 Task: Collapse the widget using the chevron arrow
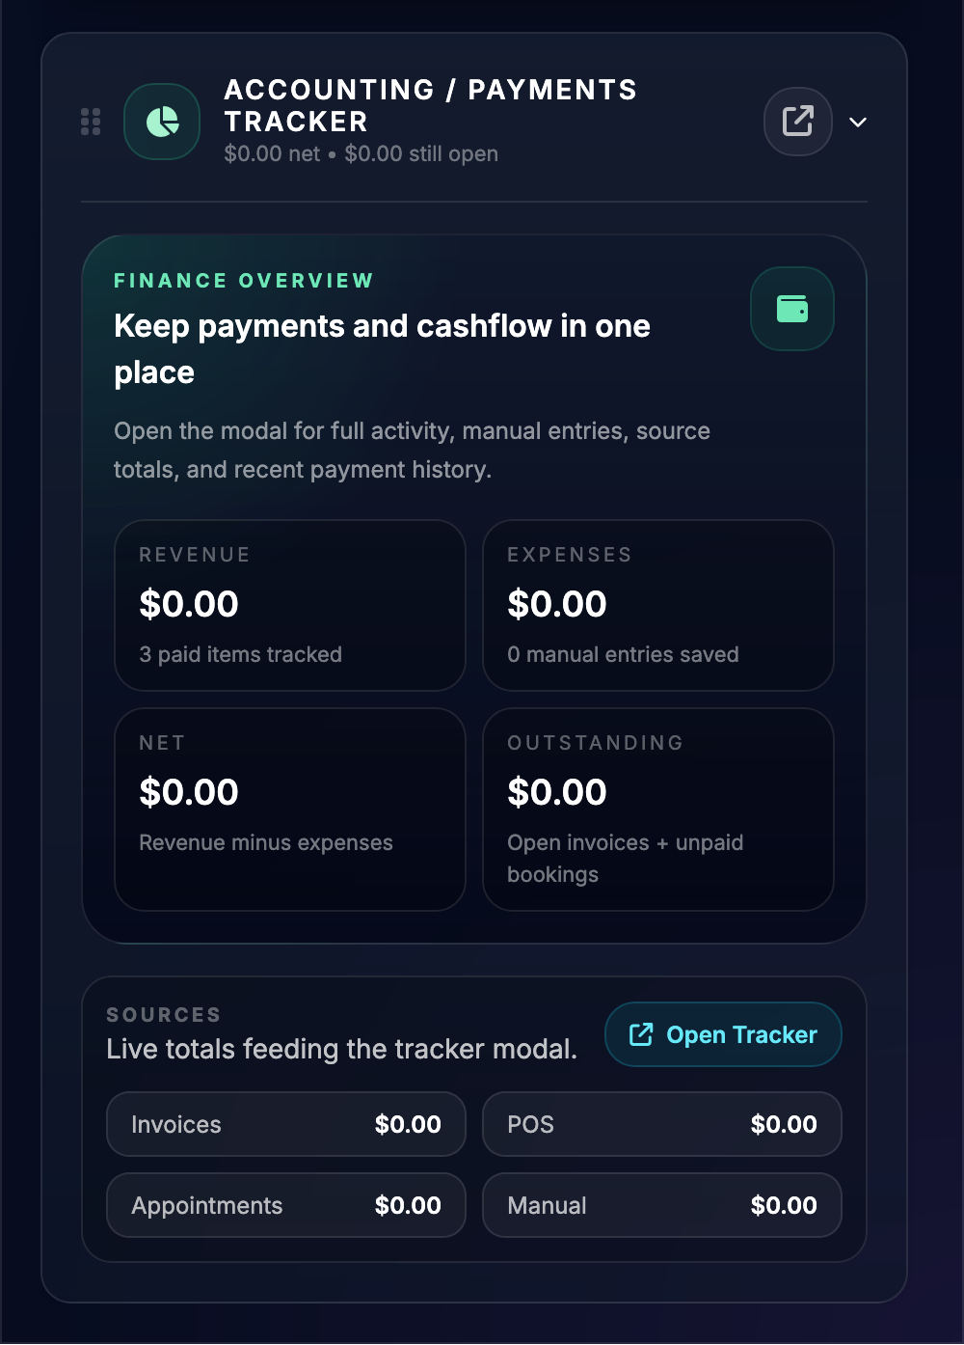(x=857, y=123)
